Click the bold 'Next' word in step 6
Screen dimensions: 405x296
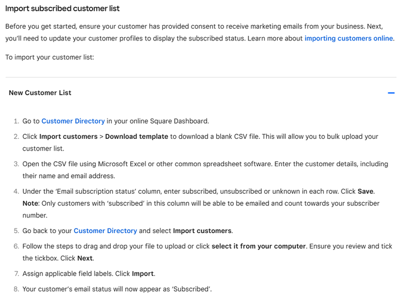pos(85,258)
